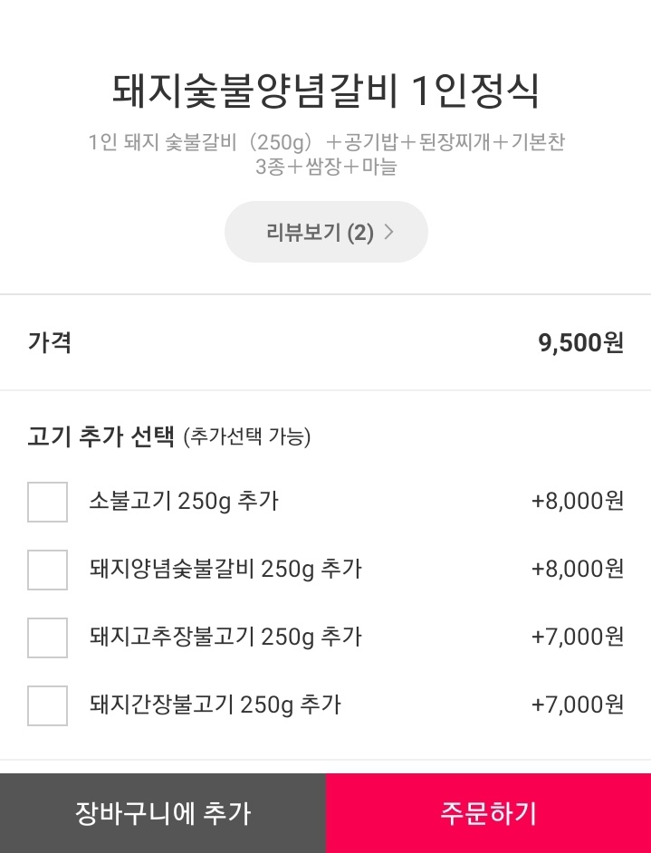Screen dimensions: 651x853
Task: Click the 고기 추가 선택 section header
Action: 100,436
